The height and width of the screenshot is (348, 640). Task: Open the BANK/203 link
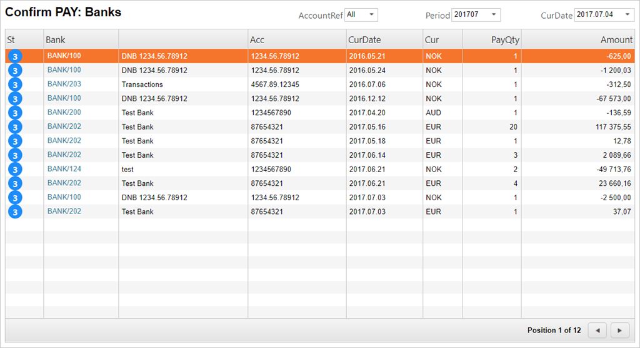(x=64, y=84)
